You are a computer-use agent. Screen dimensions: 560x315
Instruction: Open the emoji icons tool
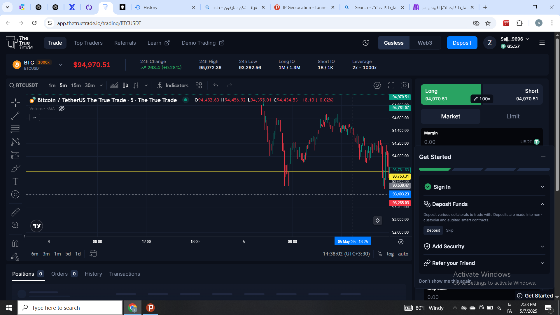[x=15, y=195]
